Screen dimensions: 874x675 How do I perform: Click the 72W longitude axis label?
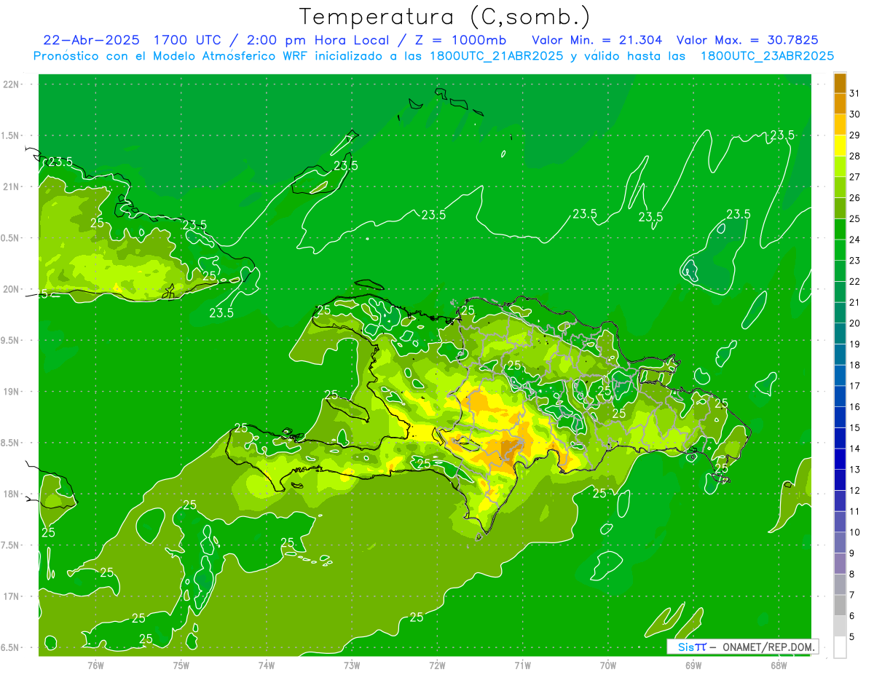(437, 665)
